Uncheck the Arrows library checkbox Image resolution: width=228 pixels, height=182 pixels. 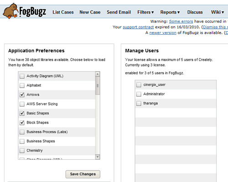pyautogui.click(x=22, y=94)
